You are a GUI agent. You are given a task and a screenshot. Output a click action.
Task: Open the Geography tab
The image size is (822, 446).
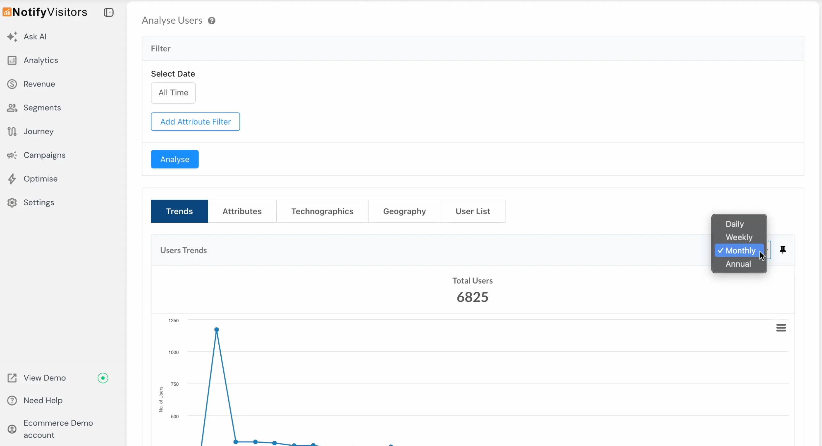pyautogui.click(x=404, y=211)
